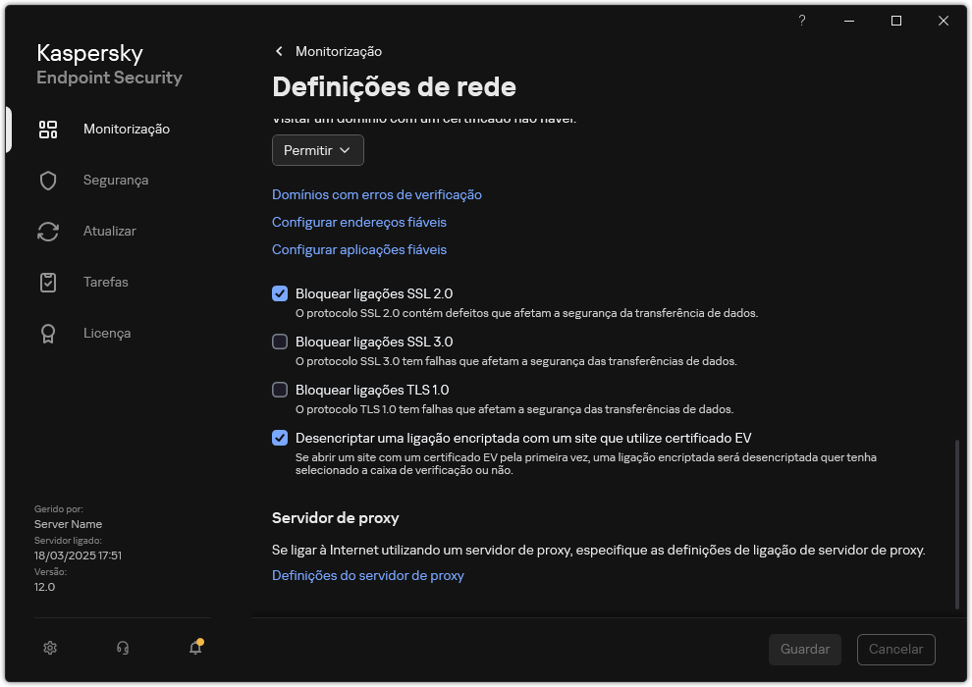Disable Bloquear ligações SSL 2.0
972x687 pixels.
point(280,292)
